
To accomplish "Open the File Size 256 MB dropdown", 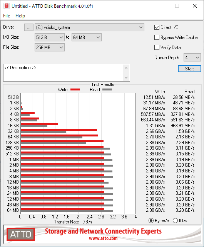I will [x=50, y=48].
